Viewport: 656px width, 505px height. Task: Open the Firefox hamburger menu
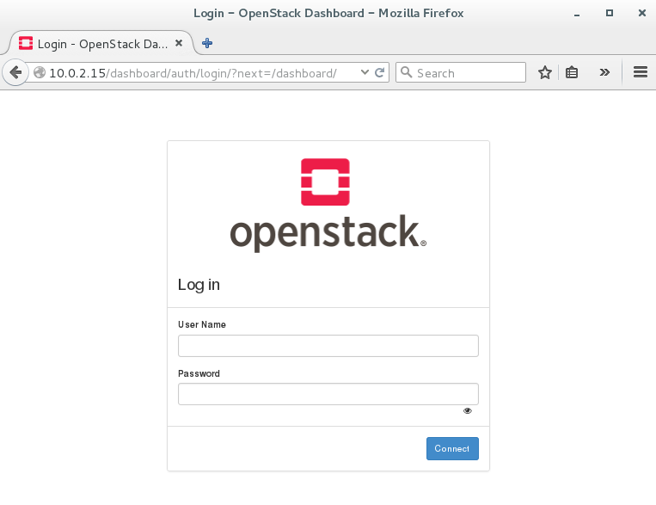[x=641, y=72]
